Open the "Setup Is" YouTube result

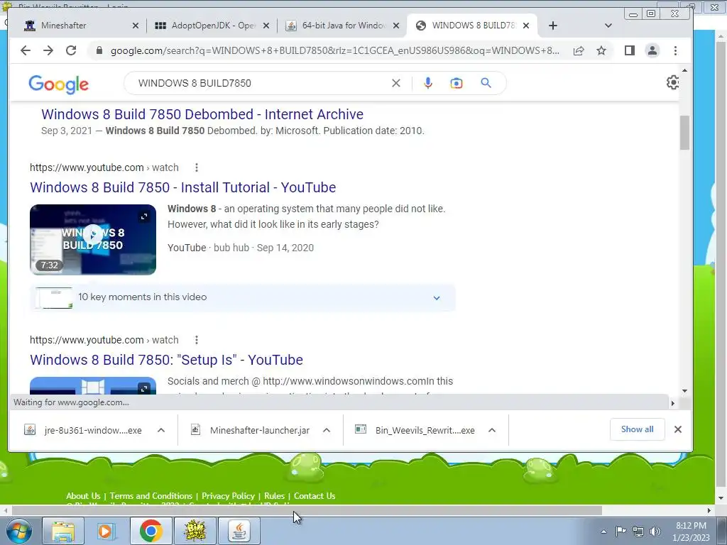point(166,360)
